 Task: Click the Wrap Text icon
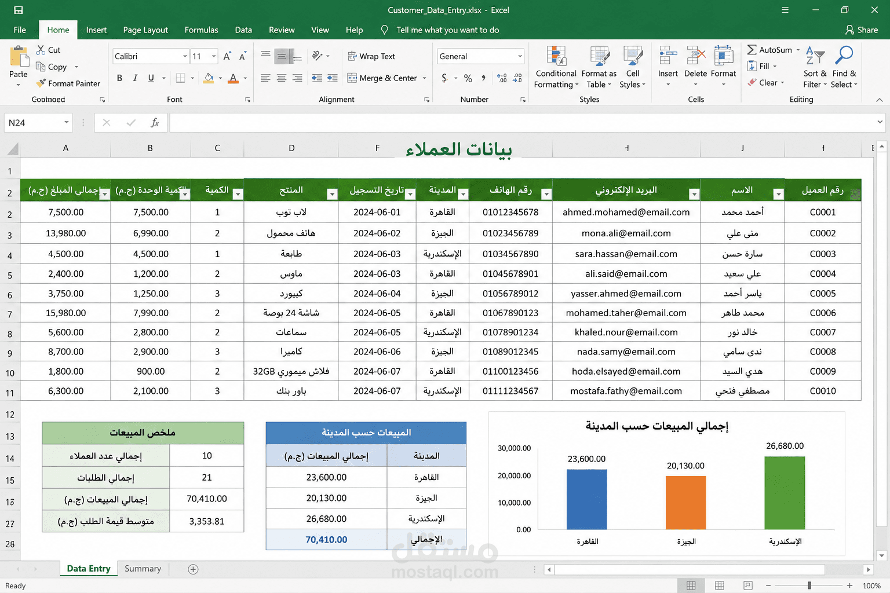352,56
